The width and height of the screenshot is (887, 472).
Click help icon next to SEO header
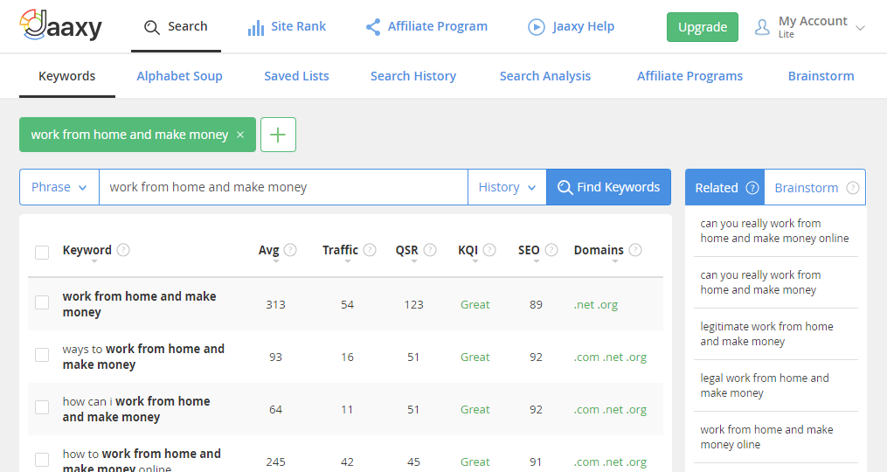coord(551,250)
